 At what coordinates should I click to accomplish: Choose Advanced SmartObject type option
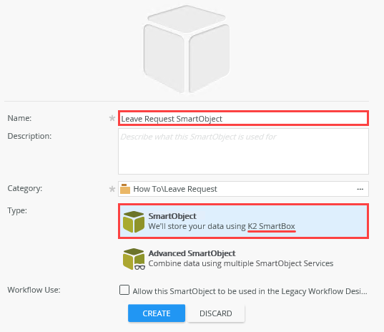(x=243, y=259)
